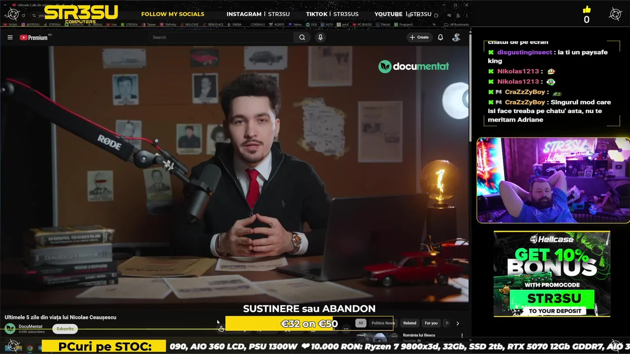630x354 pixels.
Task: Open the CDKDEALS bookmark
Action: click(258, 24)
